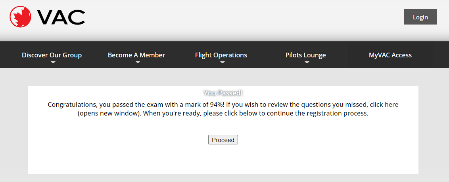Click the VAC wordmark in the header

(61, 17)
